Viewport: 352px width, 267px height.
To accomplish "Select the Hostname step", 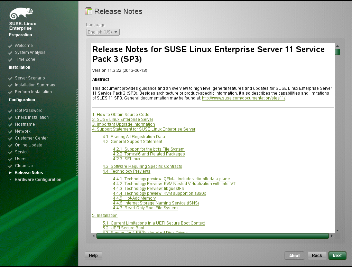I will pos(25,124).
